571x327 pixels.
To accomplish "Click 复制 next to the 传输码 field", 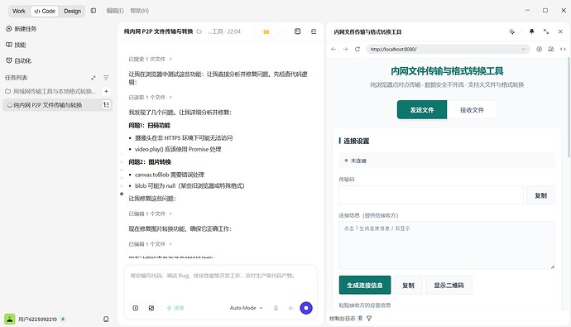I will coord(540,195).
